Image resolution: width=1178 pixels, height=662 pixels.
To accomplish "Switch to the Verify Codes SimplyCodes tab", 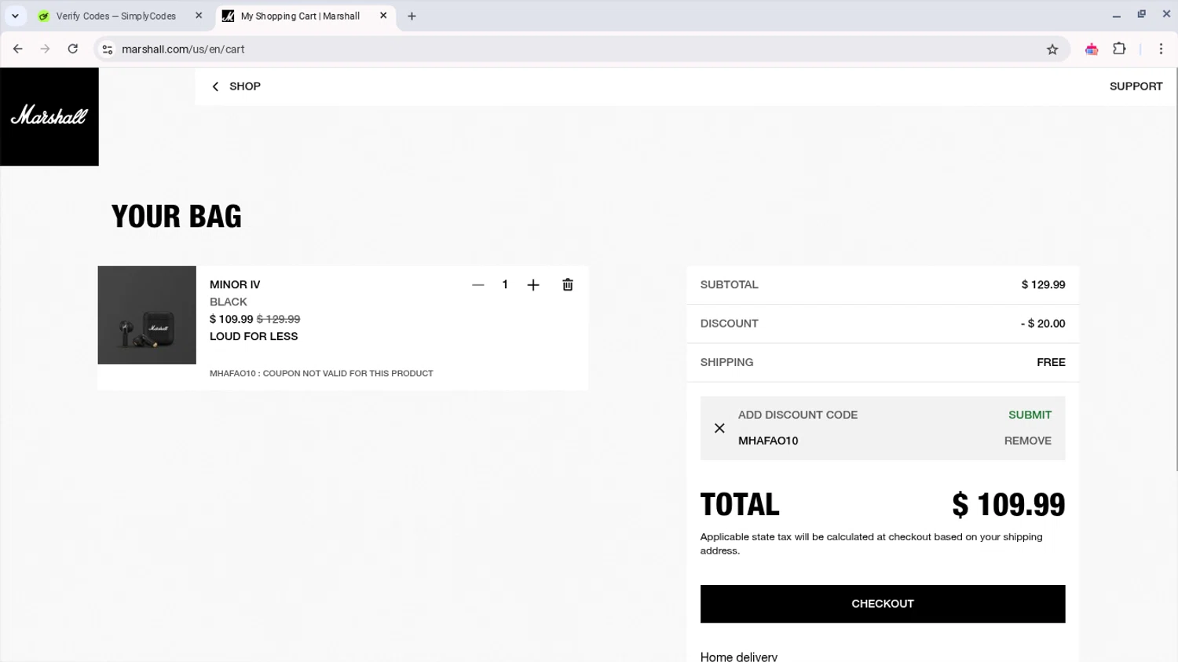I will tap(115, 16).
